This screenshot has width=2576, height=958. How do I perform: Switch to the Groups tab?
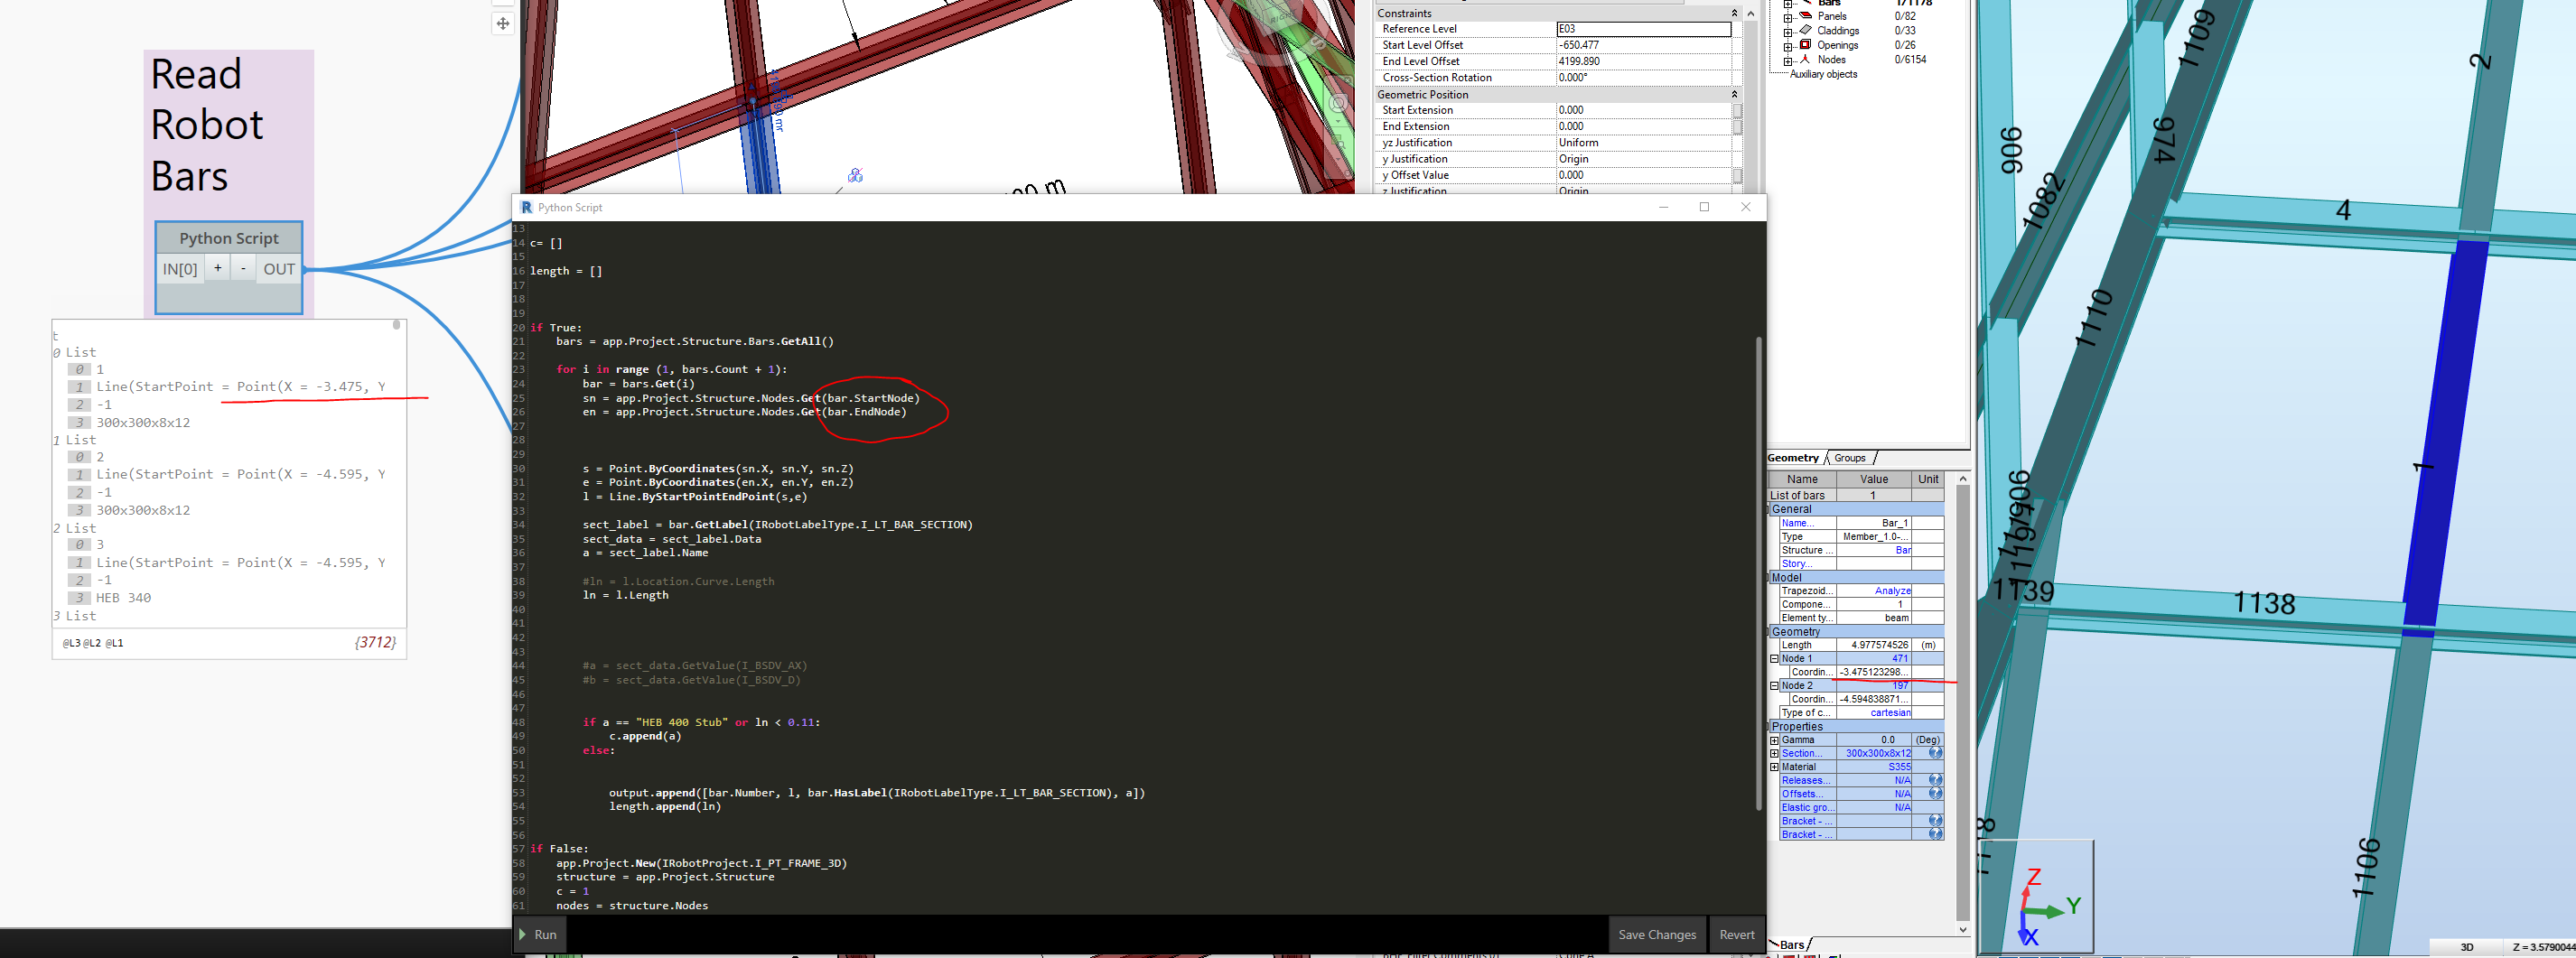1850,457
